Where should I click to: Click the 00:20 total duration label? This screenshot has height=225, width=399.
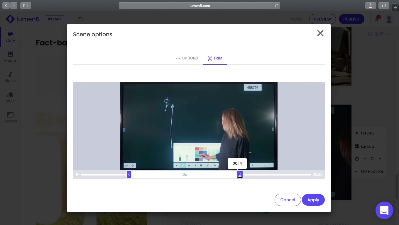click(x=317, y=175)
